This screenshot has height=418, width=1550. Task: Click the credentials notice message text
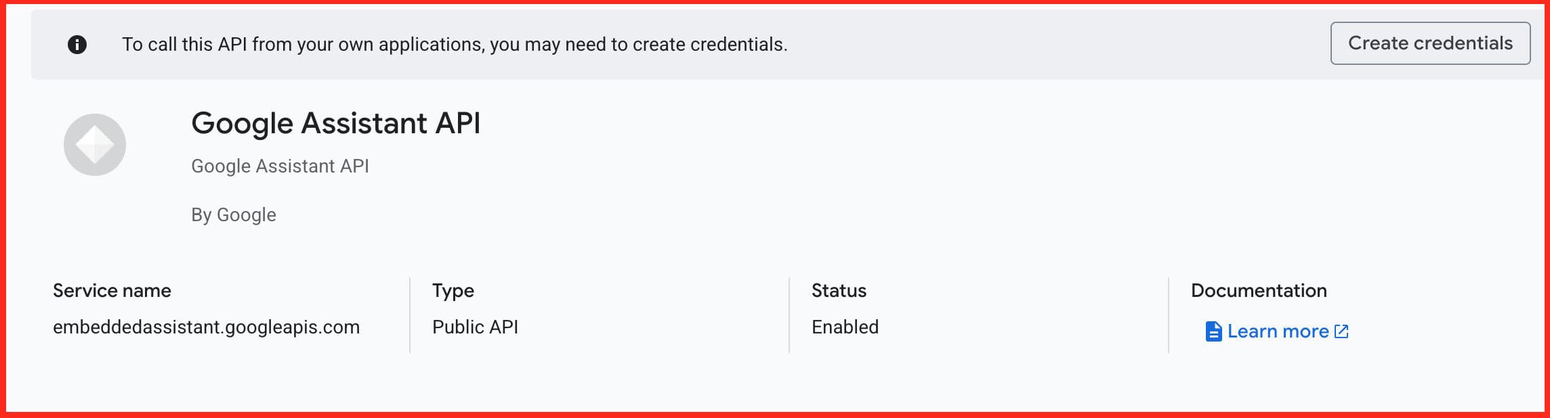point(455,45)
